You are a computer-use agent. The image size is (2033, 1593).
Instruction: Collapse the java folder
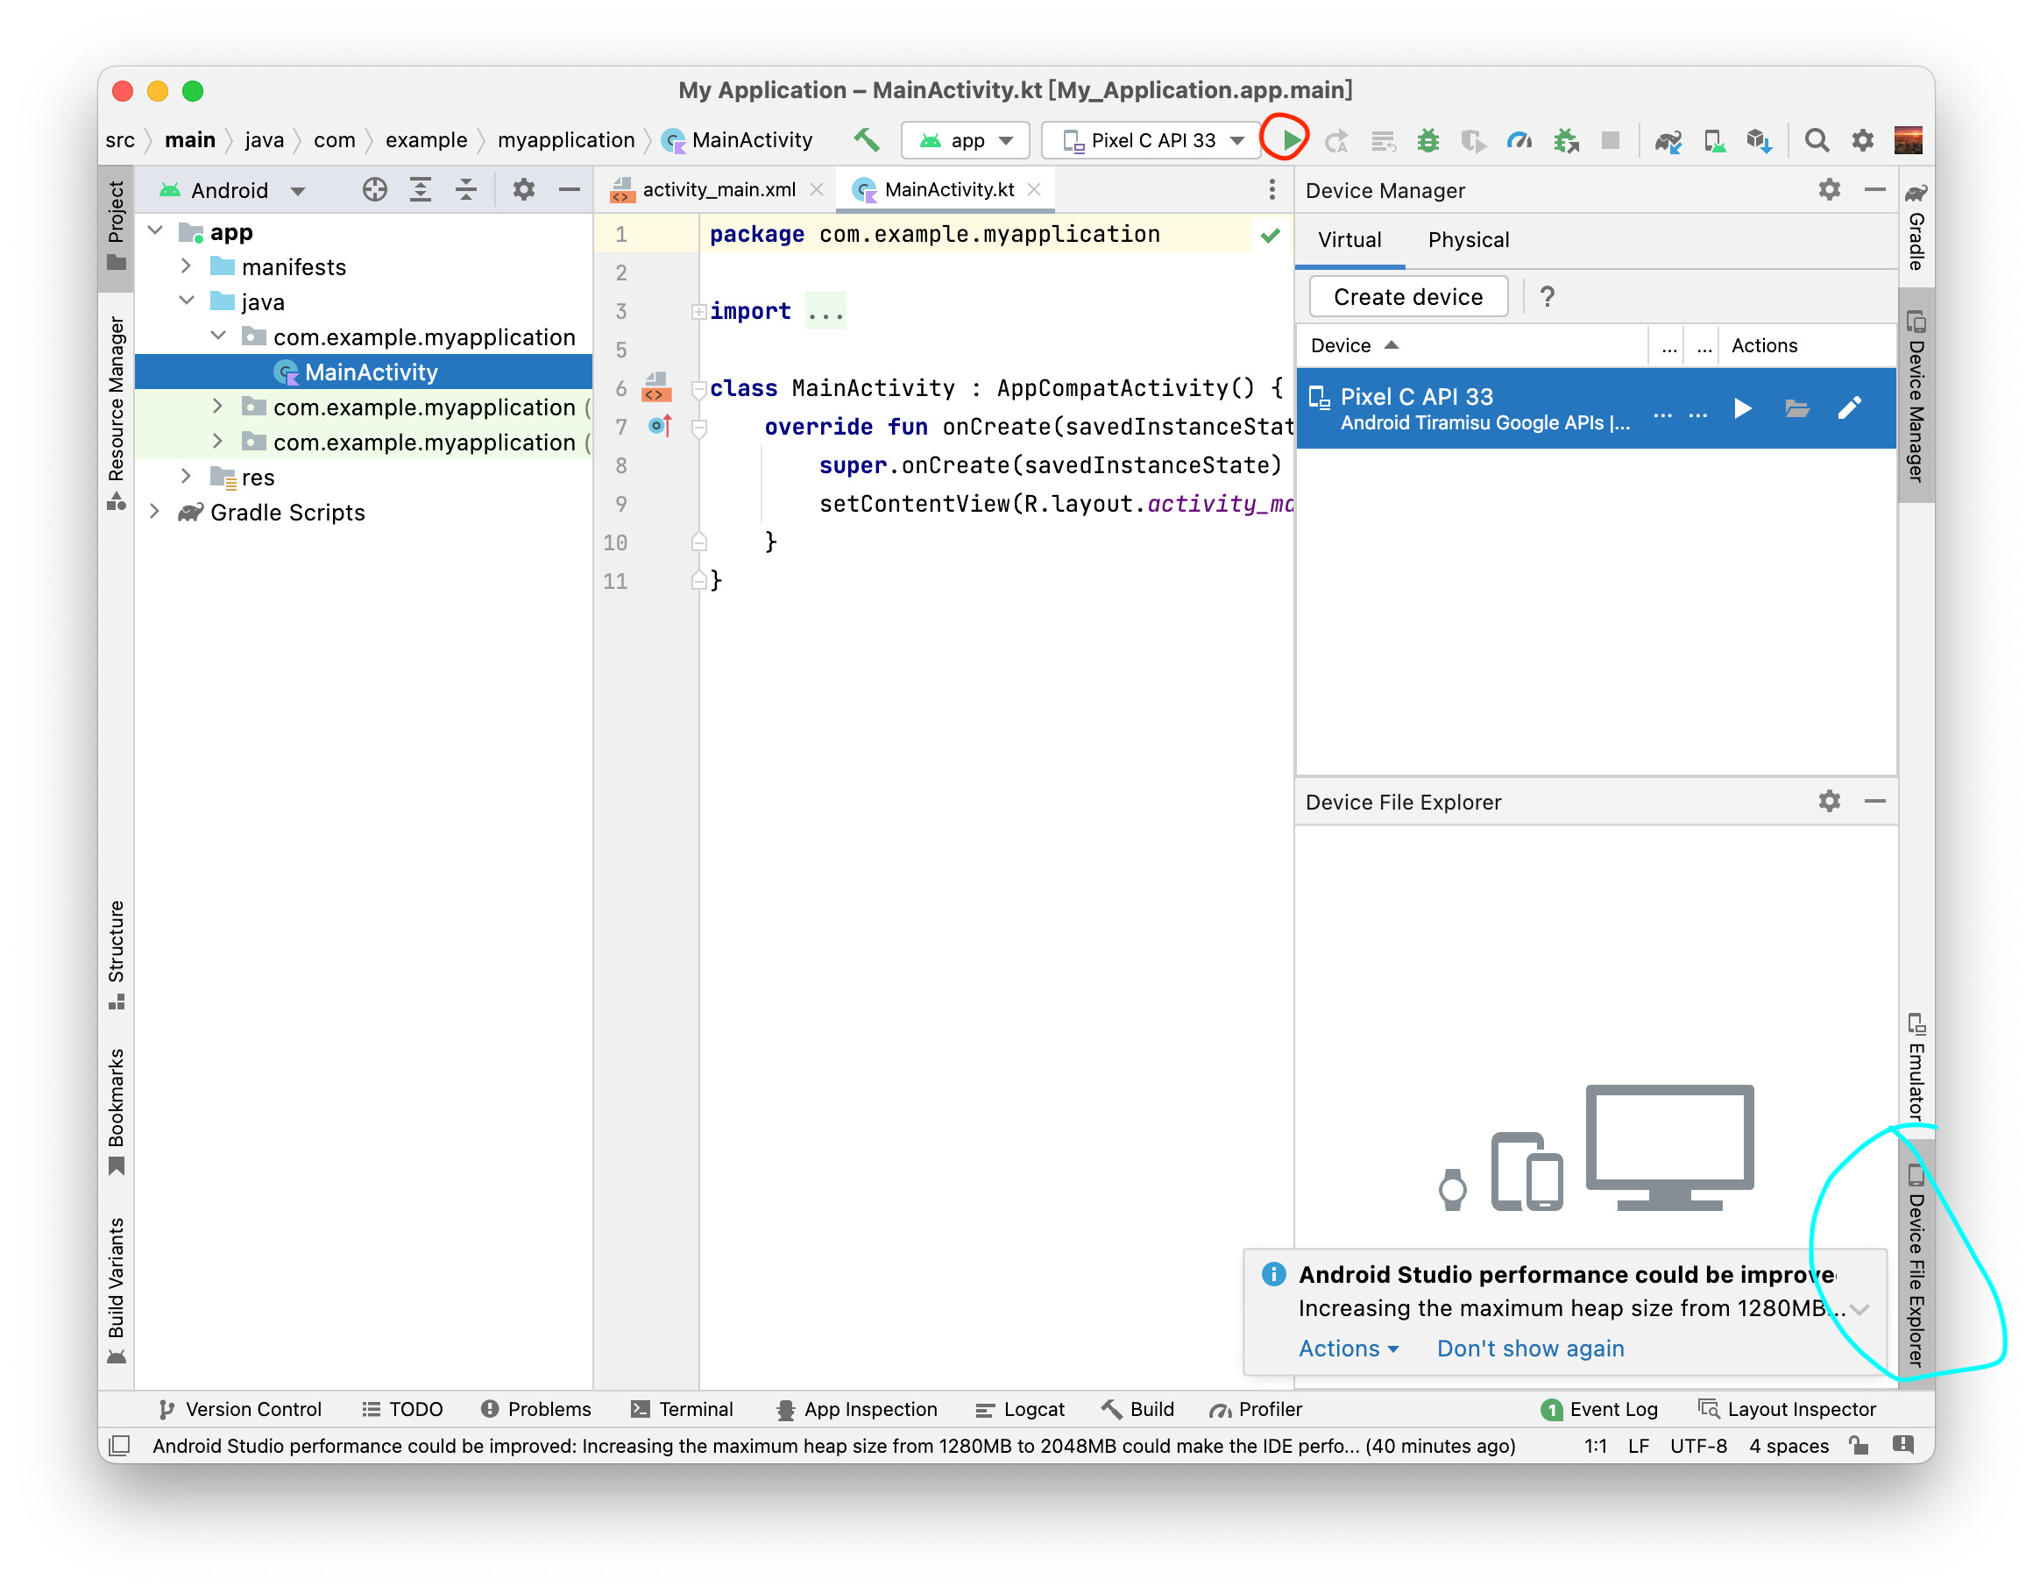pyautogui.click(x=187, y=301)
